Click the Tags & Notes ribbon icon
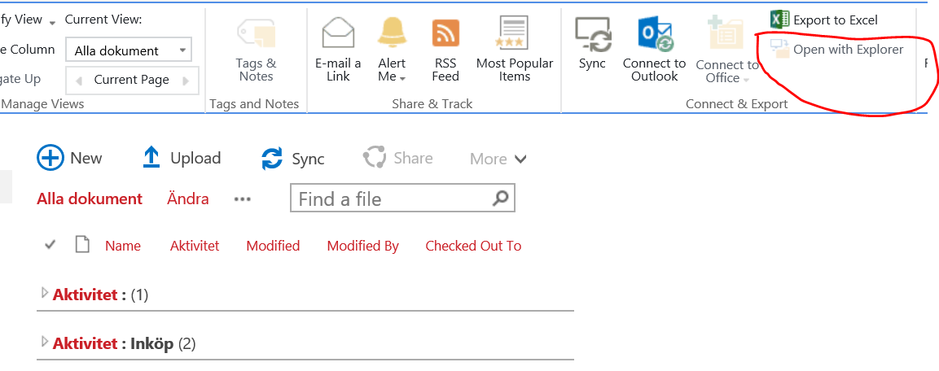The image size is (939, 371). pos(256,34)
